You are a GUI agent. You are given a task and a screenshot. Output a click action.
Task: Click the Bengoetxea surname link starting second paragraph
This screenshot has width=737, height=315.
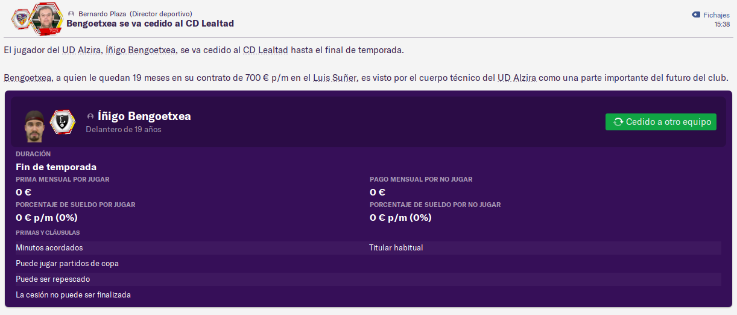pyautogui.click(x=27, y=78)
